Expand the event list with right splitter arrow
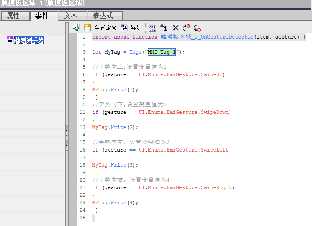312x226 pixels. pos(66,145)
